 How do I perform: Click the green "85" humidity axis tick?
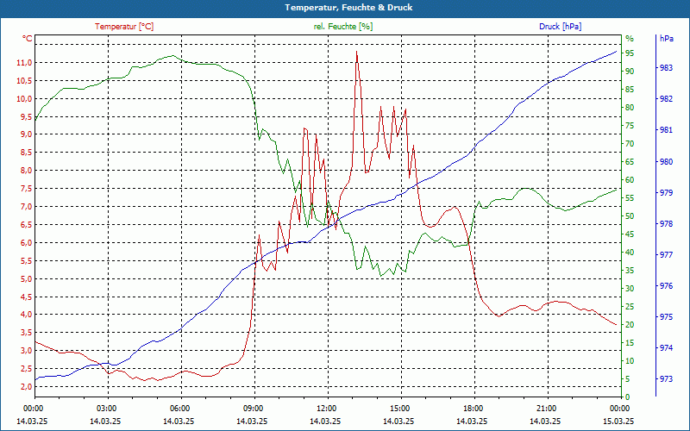pyautogui.click(x=630, y=90)
